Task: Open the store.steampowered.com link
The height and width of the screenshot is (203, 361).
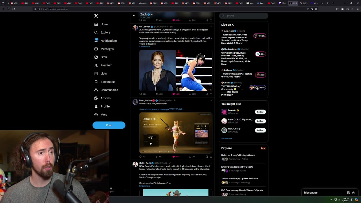Action: coord(161,109)
